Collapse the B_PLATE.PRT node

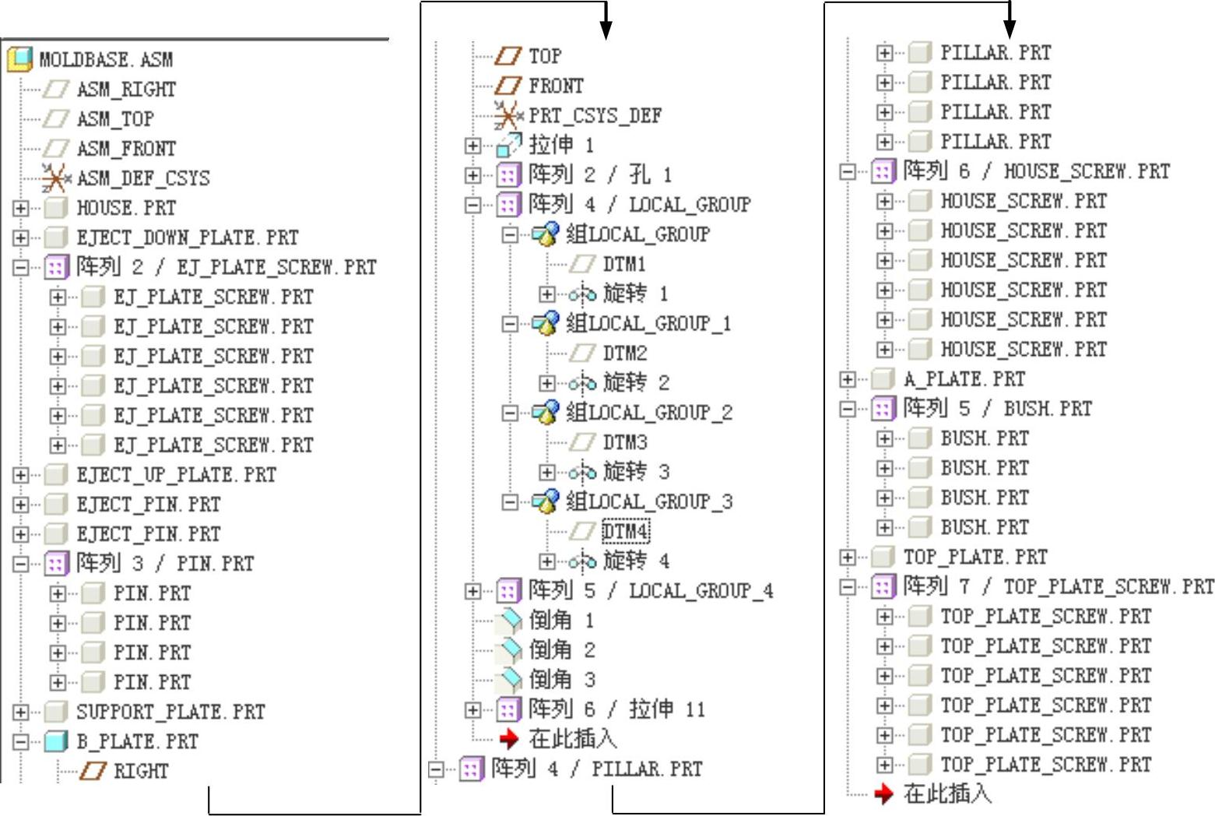(x=20, y=742)
